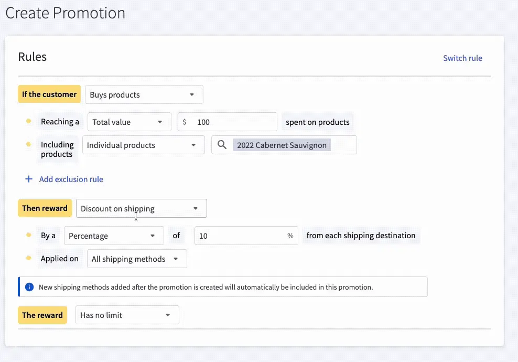Expand the All shipping methods dropdown
The width and height of the screenshot is (518, 362).
click(x=136, y=259)
